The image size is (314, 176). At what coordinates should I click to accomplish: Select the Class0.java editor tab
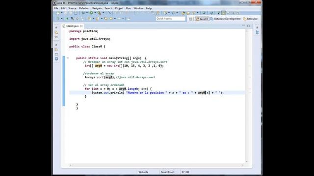72,26
